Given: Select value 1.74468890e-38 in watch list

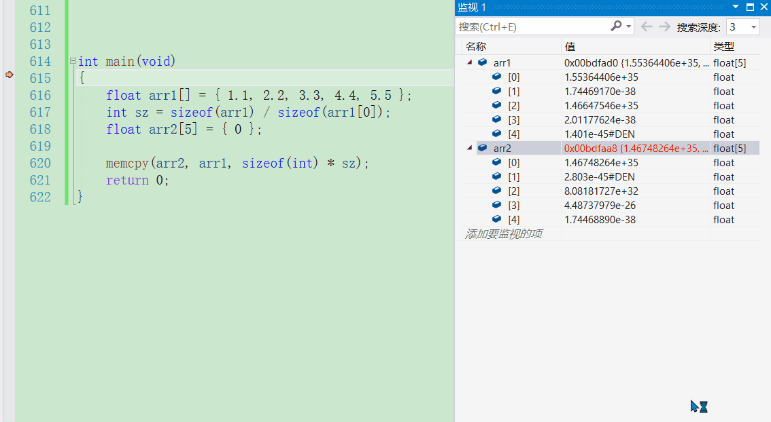Looking at the screenshot, I should (600, 219).
